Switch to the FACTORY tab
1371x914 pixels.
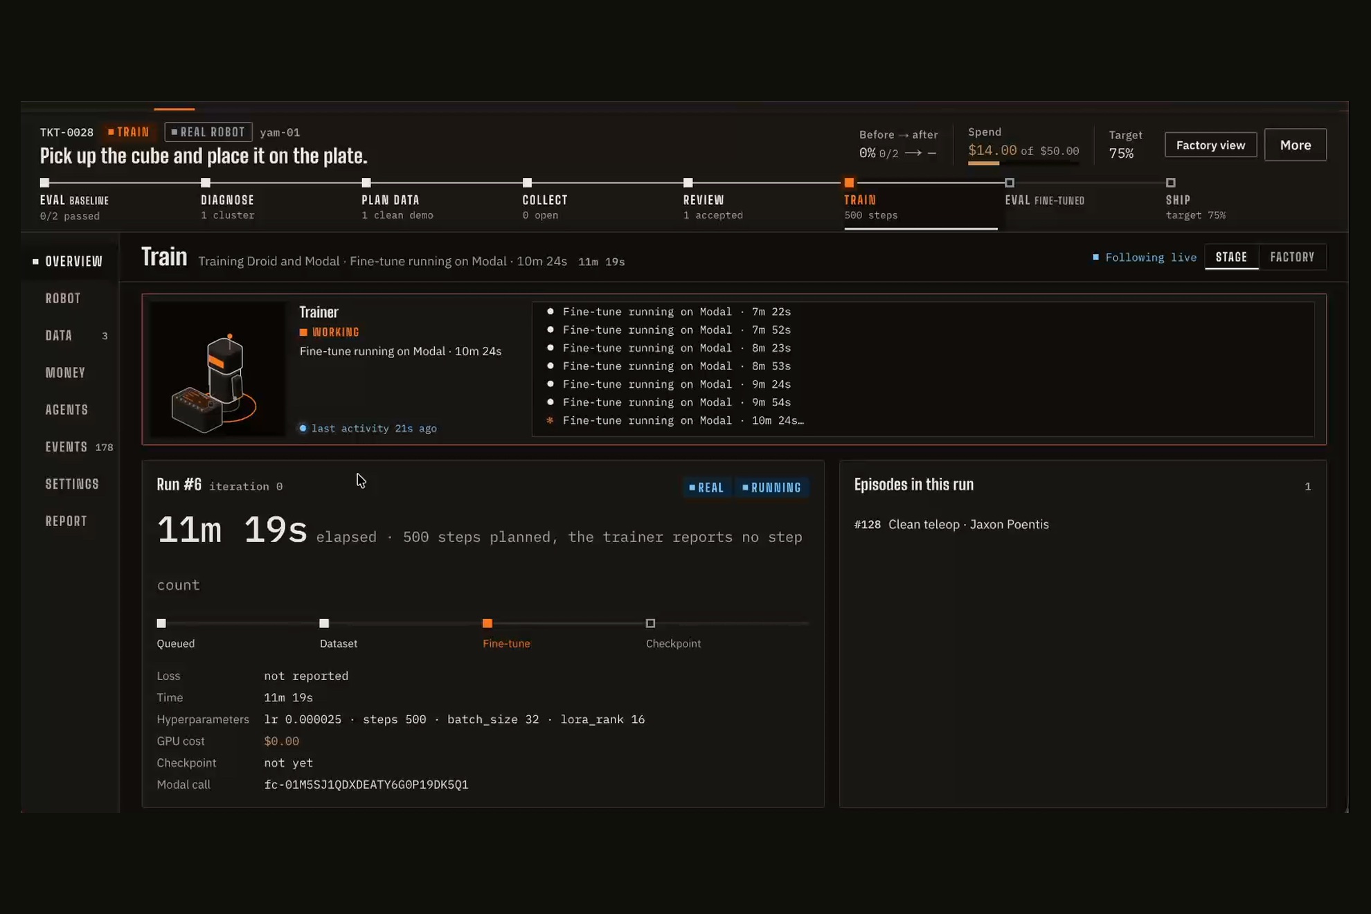tap(1292, 257)
